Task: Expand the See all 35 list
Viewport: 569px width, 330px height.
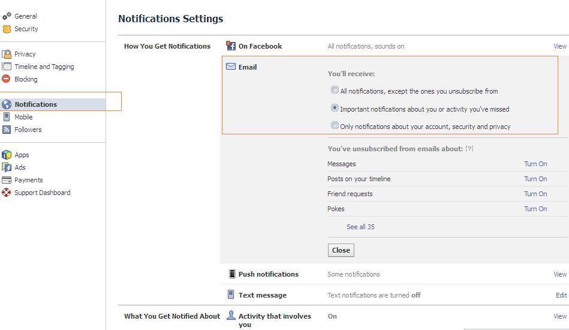Action: click(x=360, y=227)
